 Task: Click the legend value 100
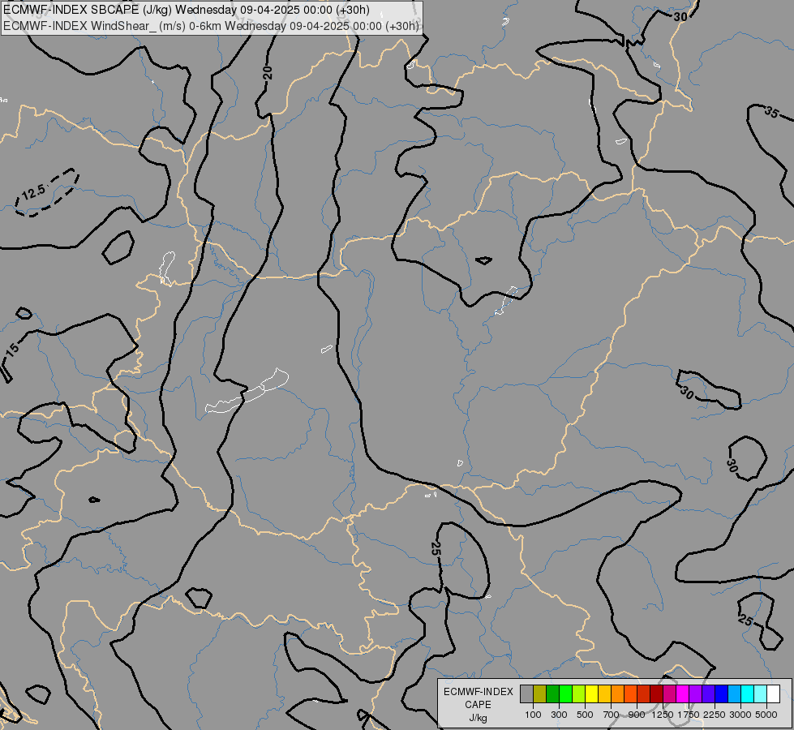(x=533, y=715)
